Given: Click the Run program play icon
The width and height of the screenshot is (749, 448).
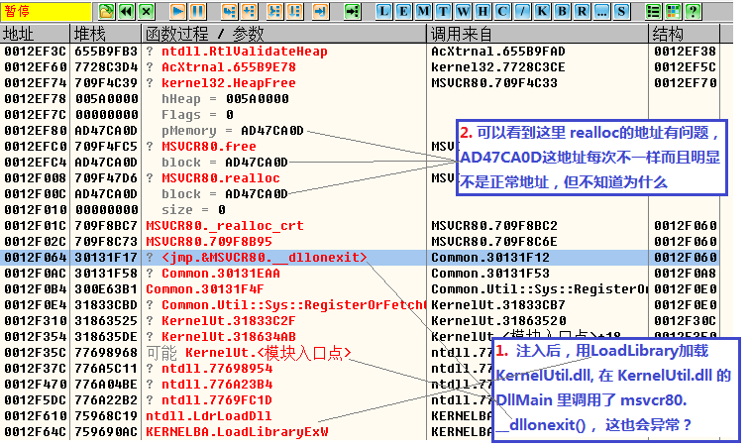Looking at the screenshot, I should coord(177,11).
